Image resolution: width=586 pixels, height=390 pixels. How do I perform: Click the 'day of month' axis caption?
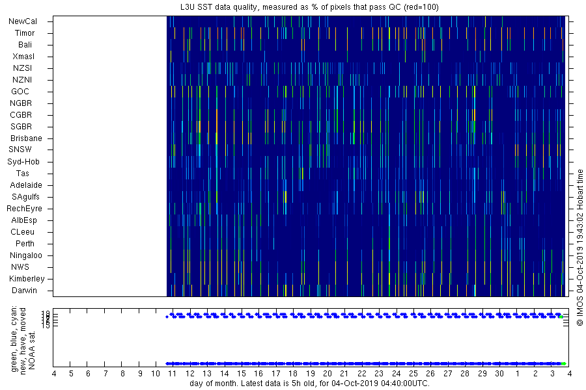(309, 383)
